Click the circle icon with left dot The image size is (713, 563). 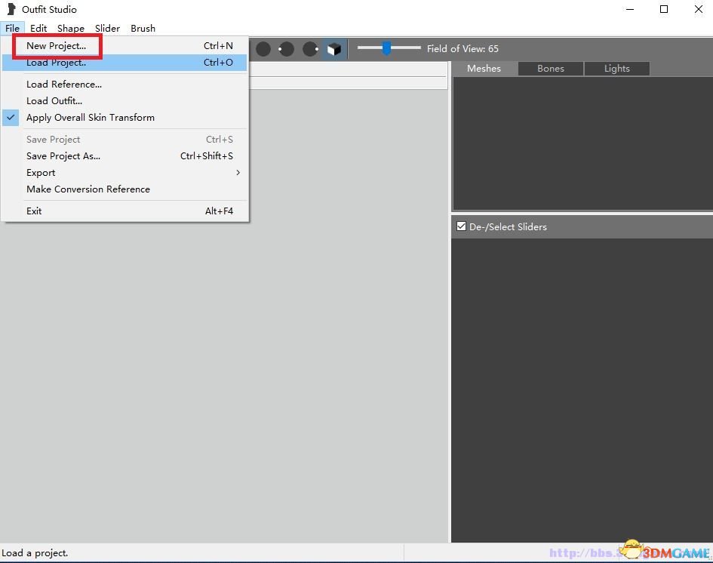tap(287, 49)
